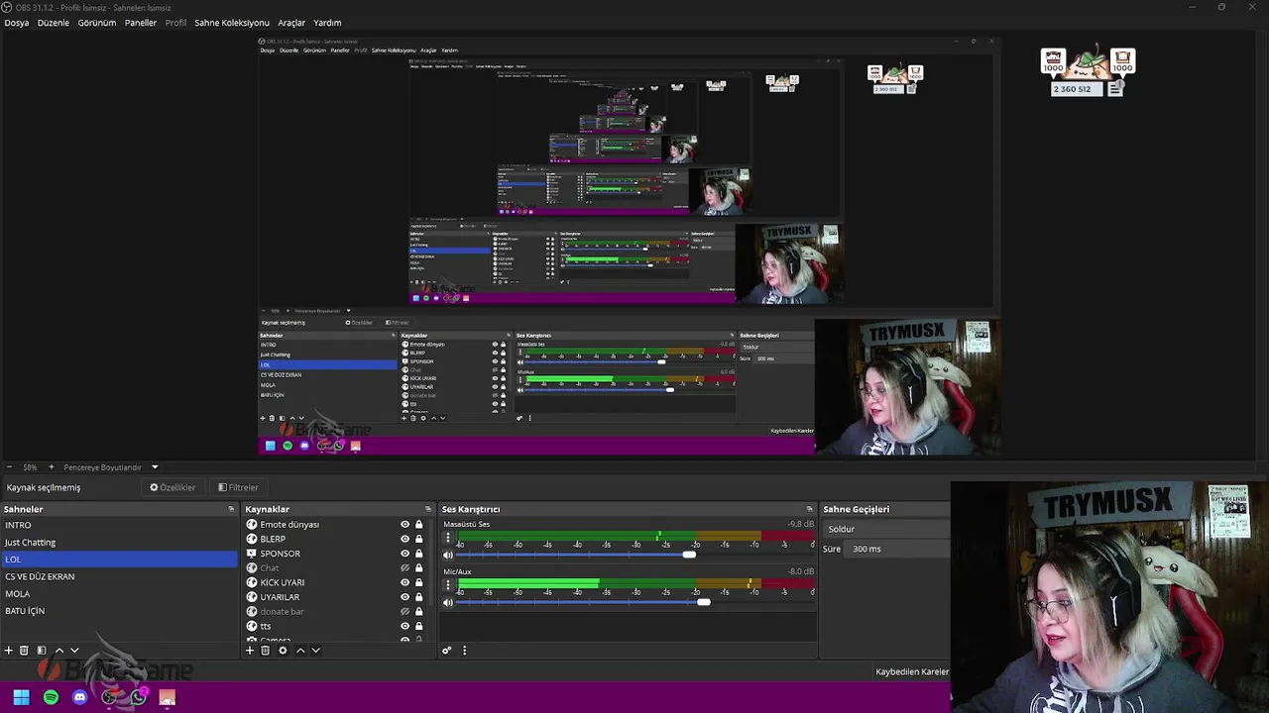Remove selected scene with trash icon
The image size is (1269, 713).
[x=24, y=651]
